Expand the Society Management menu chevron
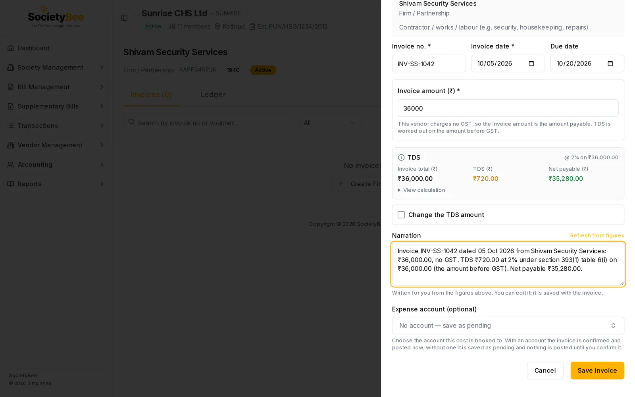The image size is (635, 397). pos(102,67)
